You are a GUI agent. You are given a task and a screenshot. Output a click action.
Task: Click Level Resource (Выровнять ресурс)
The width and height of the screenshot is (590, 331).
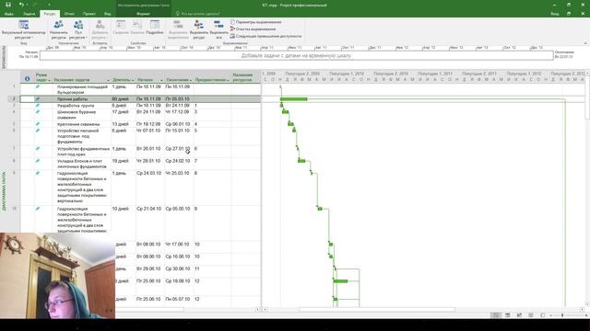(x=199, y=29)
